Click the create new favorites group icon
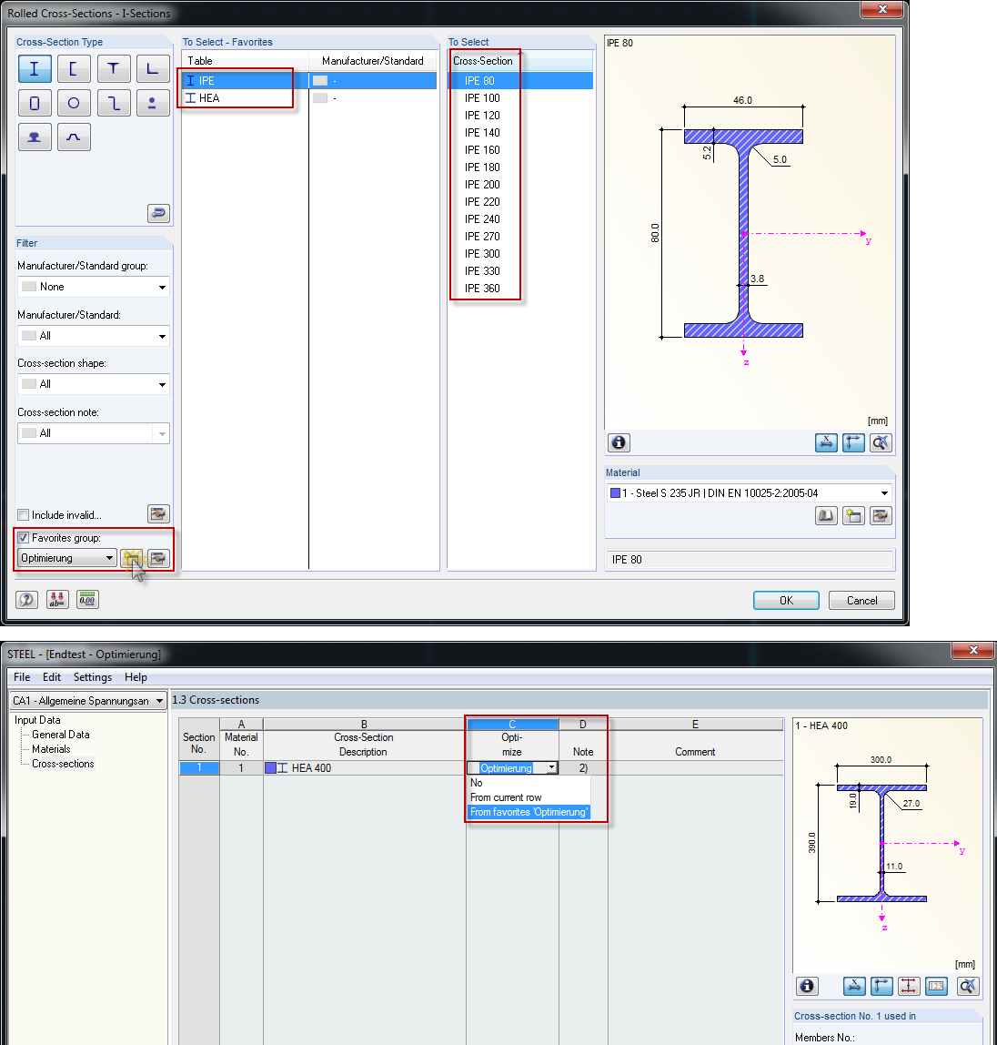Screen dimensions: 997x1045 tap(132, 558)
